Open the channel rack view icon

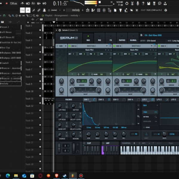point(98,10)
